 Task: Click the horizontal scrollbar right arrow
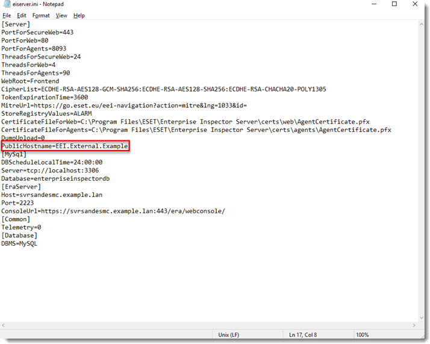(414, 325)
